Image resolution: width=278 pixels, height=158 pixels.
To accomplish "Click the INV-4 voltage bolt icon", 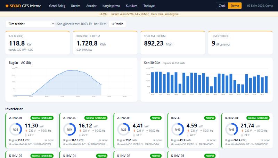I will tap(188, 131).
